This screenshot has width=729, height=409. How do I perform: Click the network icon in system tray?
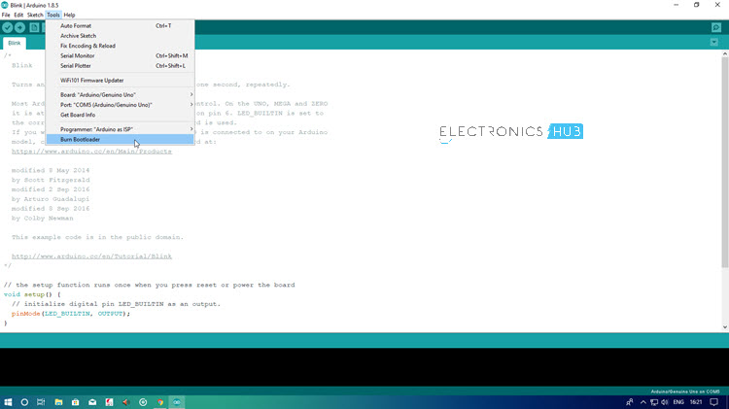[x=654, y=402]
